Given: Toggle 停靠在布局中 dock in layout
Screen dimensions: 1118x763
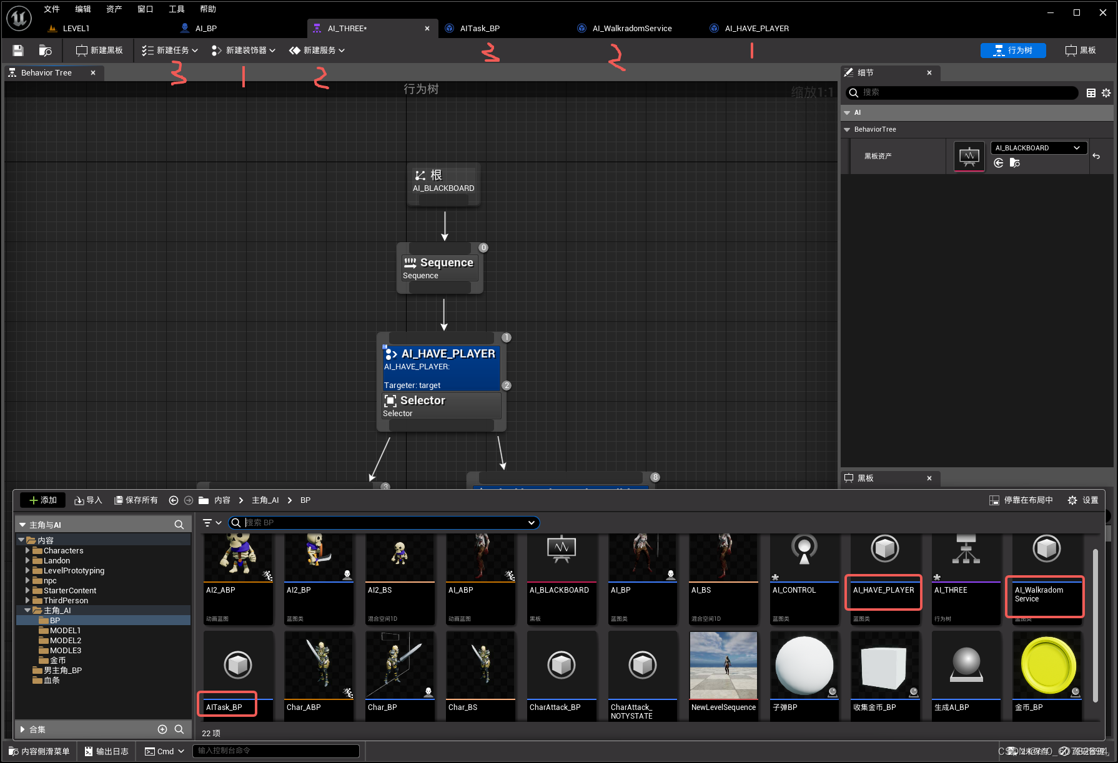Looking at the screenshot, I should click(1021, 500).
